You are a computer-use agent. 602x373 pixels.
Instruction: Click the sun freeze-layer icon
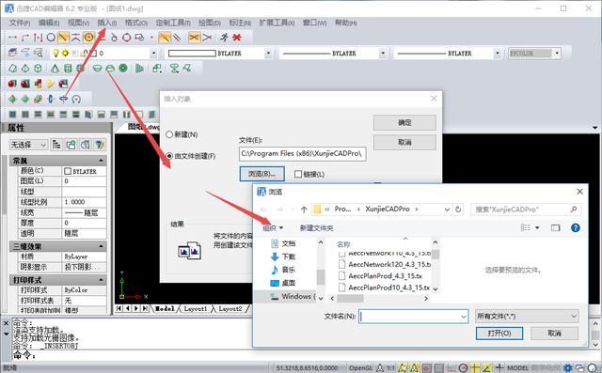pos(65,53)
